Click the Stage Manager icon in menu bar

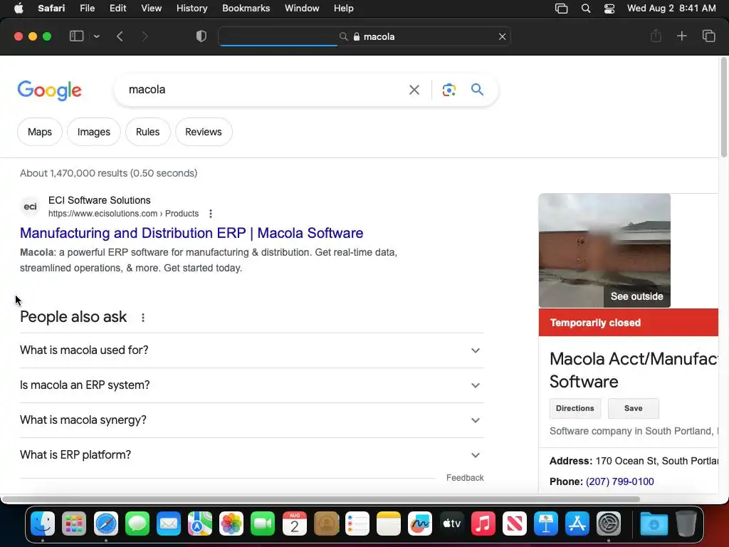(x=561, y=9)
